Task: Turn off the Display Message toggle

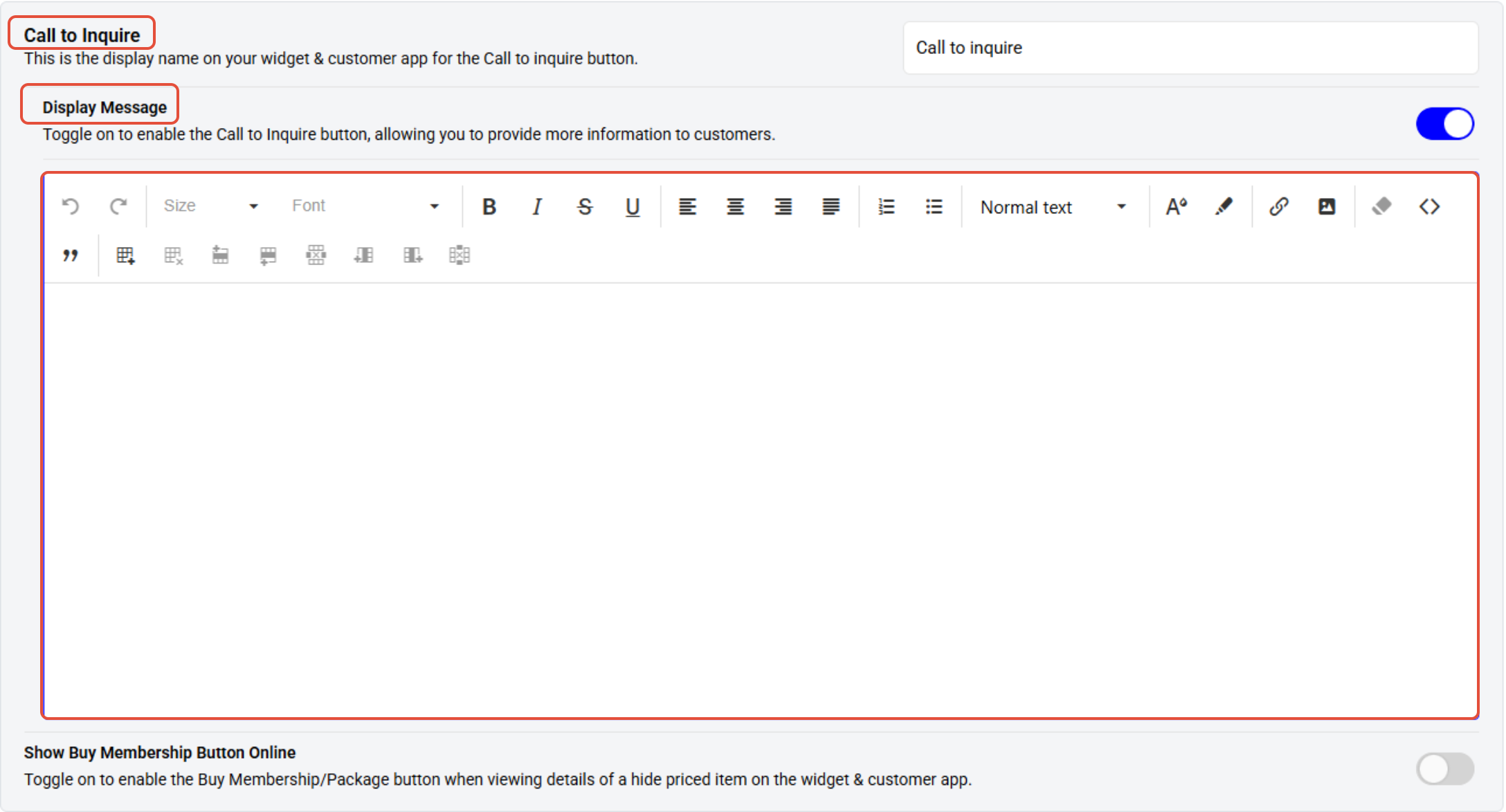Action: click(1444, 124)
